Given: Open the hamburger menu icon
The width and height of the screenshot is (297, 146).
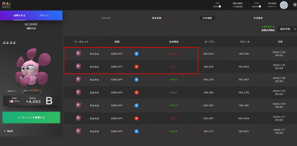Looking at the screenshot, I should (x=295, y=5).
